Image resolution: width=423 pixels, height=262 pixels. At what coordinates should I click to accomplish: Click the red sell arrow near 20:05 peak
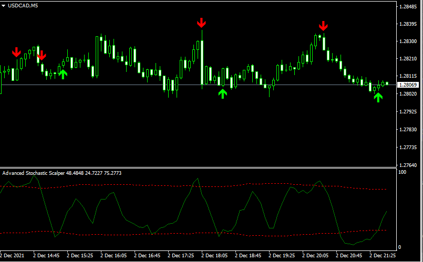click(323, 26)
